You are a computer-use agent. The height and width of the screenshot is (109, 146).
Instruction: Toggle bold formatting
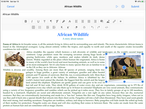tap(26, 21)
